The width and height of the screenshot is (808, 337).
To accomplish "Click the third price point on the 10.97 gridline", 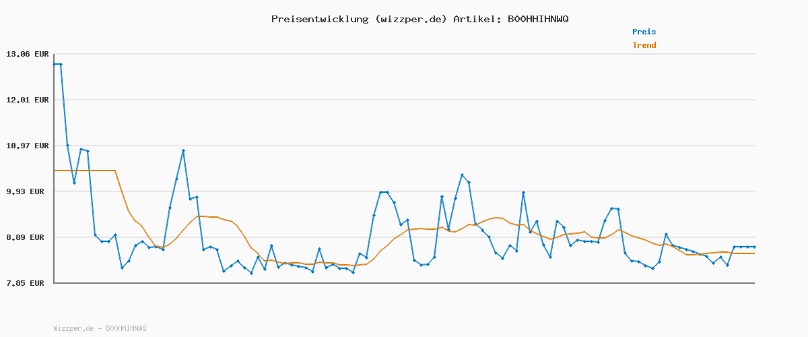I will [67, 146].
